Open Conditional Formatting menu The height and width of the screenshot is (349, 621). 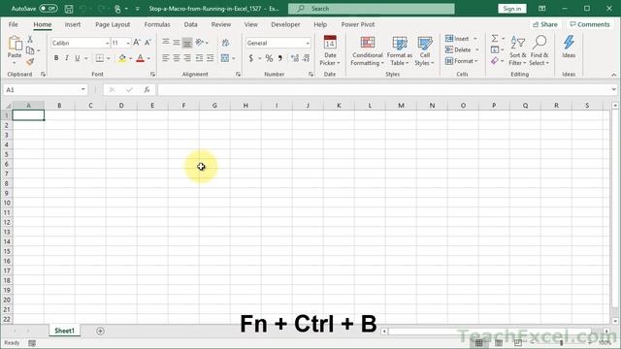(367, 50)
